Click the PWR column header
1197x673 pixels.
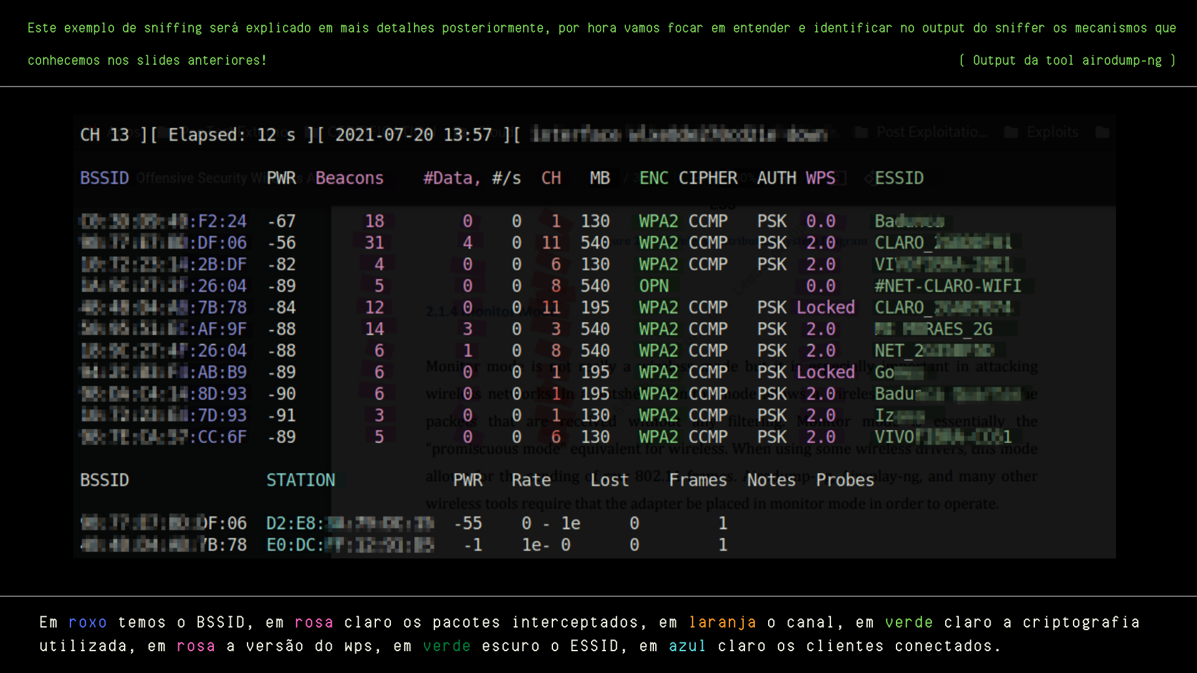281,178
